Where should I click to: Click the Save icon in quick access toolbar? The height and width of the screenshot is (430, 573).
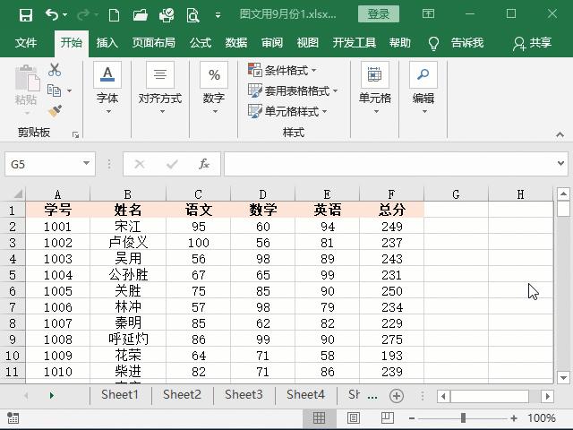click(25, 14)
